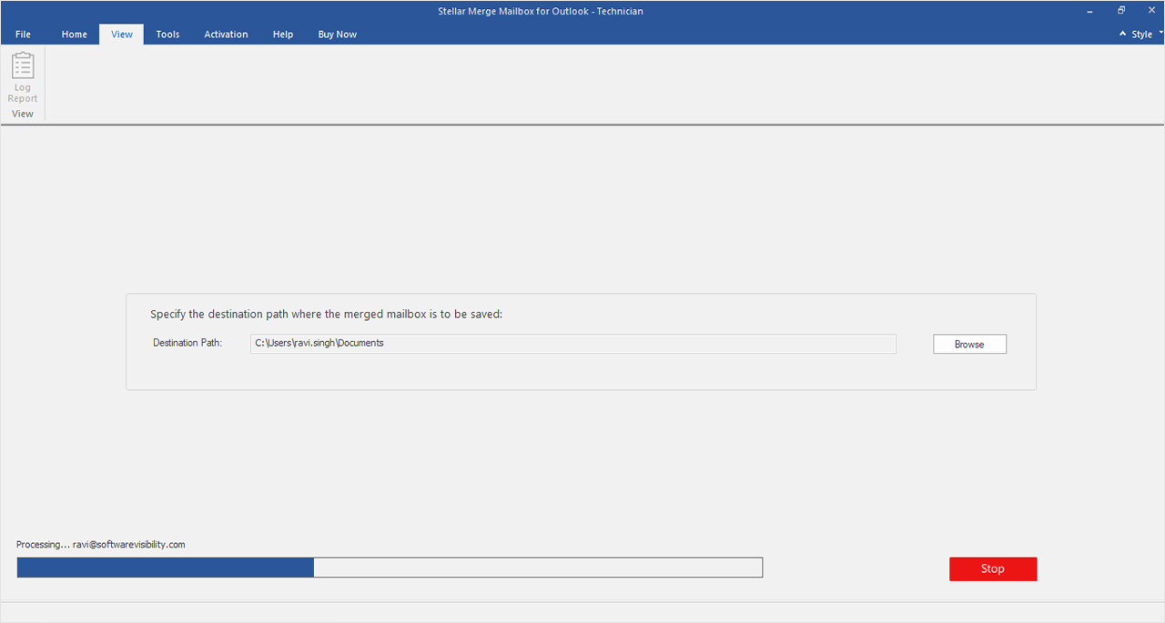Image resolution: width=1165 pixels, height=623 pixels.
Task: Open the File menu
Action: pyautogui.click(x=23, y=35)
